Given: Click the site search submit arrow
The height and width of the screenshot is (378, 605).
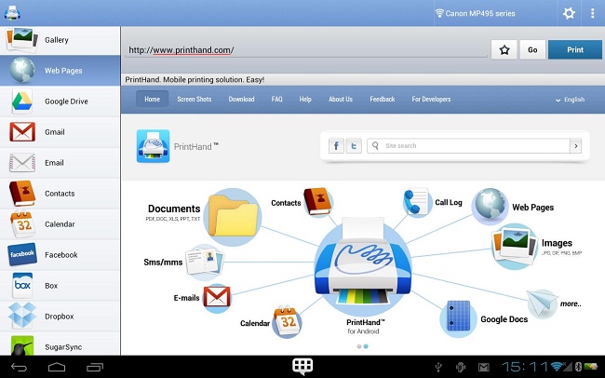Looking at the screenshot, I should 575,146.
